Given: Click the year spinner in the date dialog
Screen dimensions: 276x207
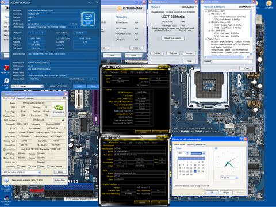Looking at the screenshot, I should [187, 153].
